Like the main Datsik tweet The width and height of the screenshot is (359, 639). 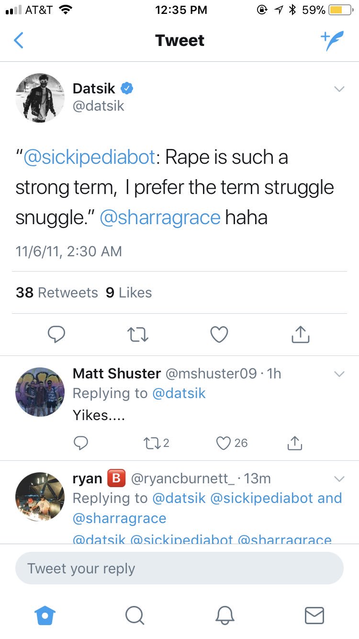pyautogui.click(x=219, y=334)
